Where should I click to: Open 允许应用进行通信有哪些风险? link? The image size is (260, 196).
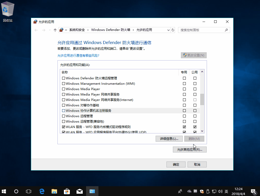click(78, 55)
